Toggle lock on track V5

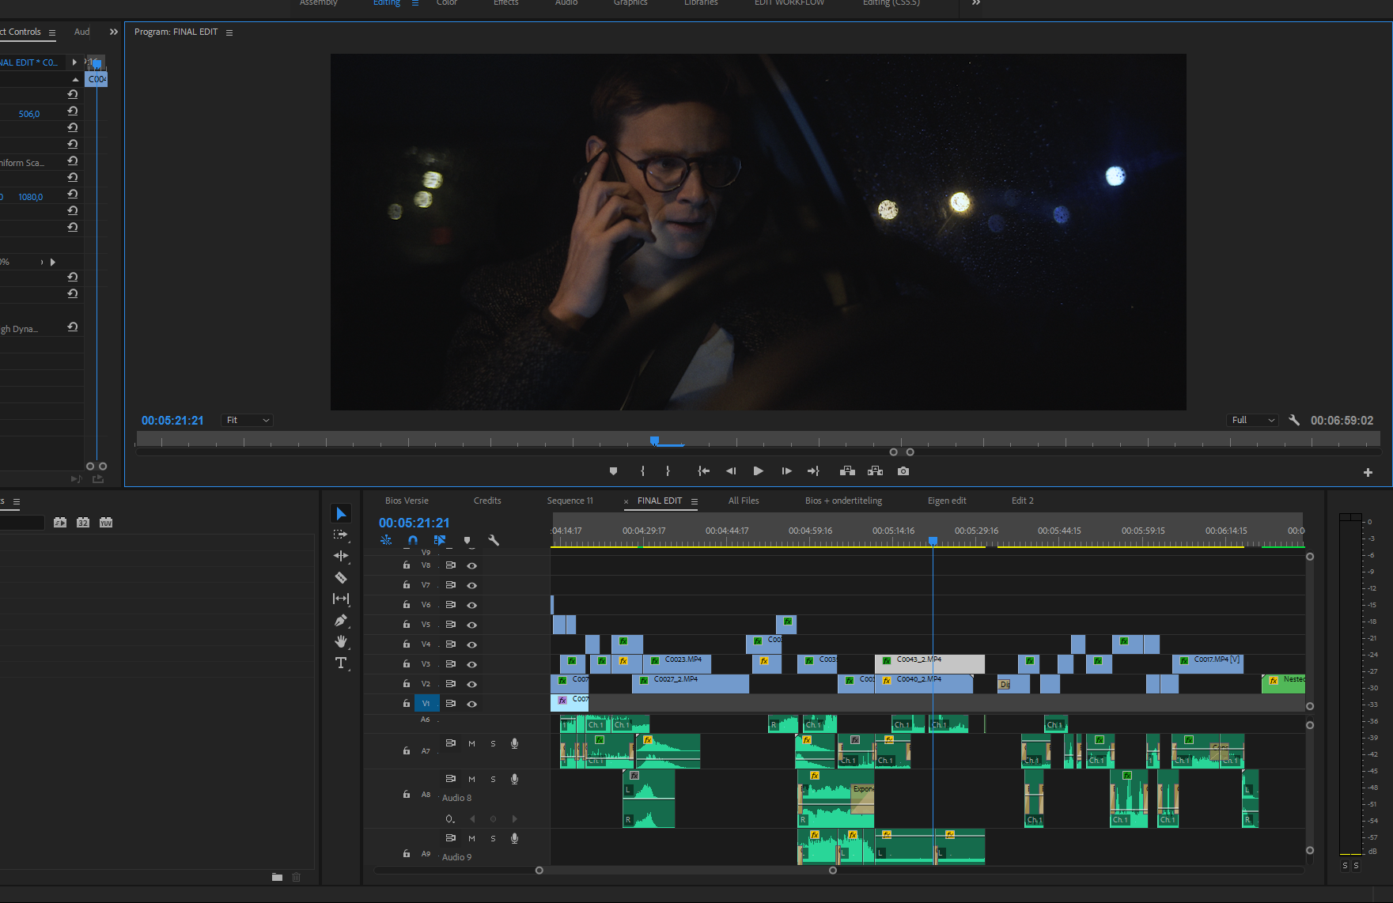click(407, 625)
